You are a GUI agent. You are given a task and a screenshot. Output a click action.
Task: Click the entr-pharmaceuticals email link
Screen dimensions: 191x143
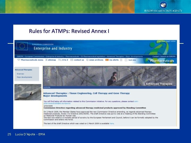tap(91, 102)
